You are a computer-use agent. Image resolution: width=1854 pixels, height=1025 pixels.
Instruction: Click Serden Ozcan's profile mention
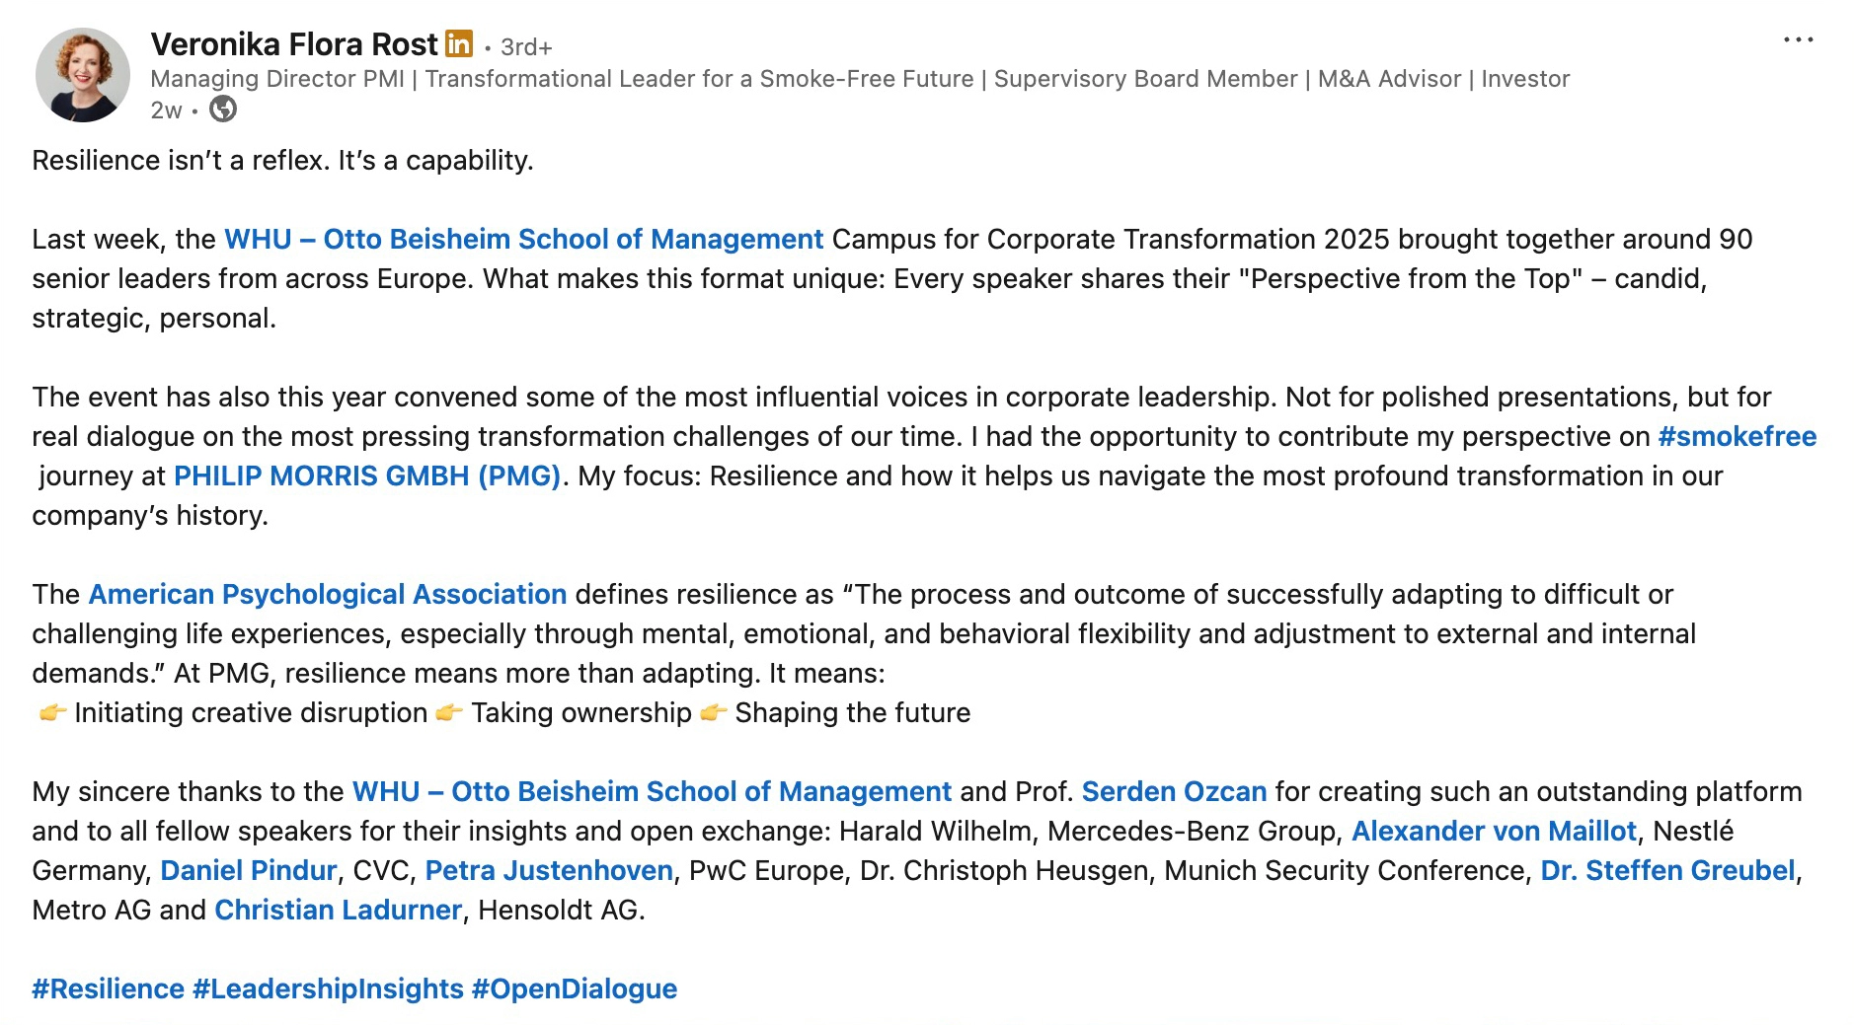point(1174,792)
